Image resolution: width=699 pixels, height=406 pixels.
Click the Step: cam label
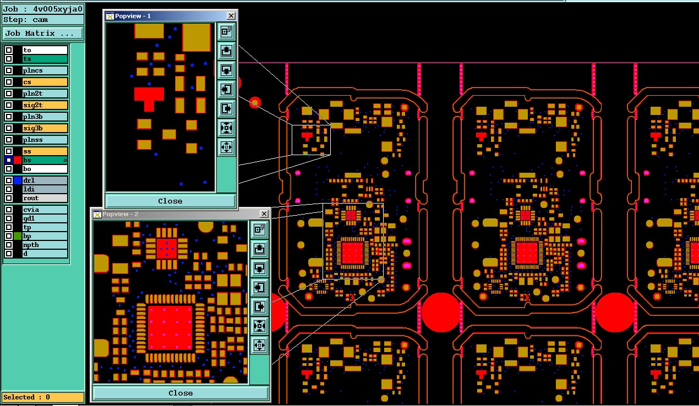coord(42,20)
